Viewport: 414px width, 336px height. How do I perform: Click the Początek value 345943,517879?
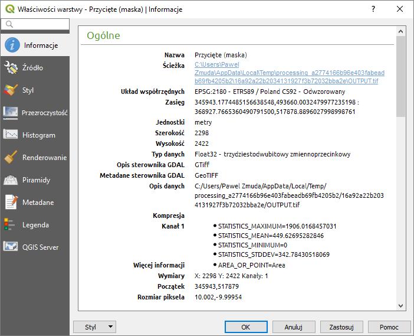pyautogui.click(x=216, y=286)
